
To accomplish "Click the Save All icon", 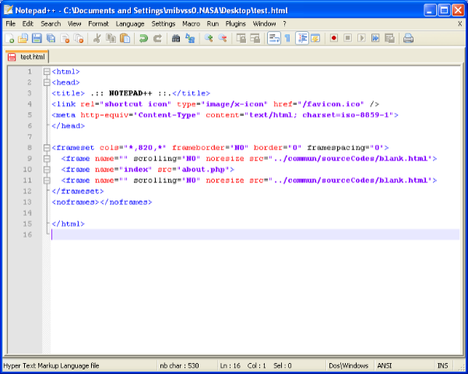I will point(51,38).
